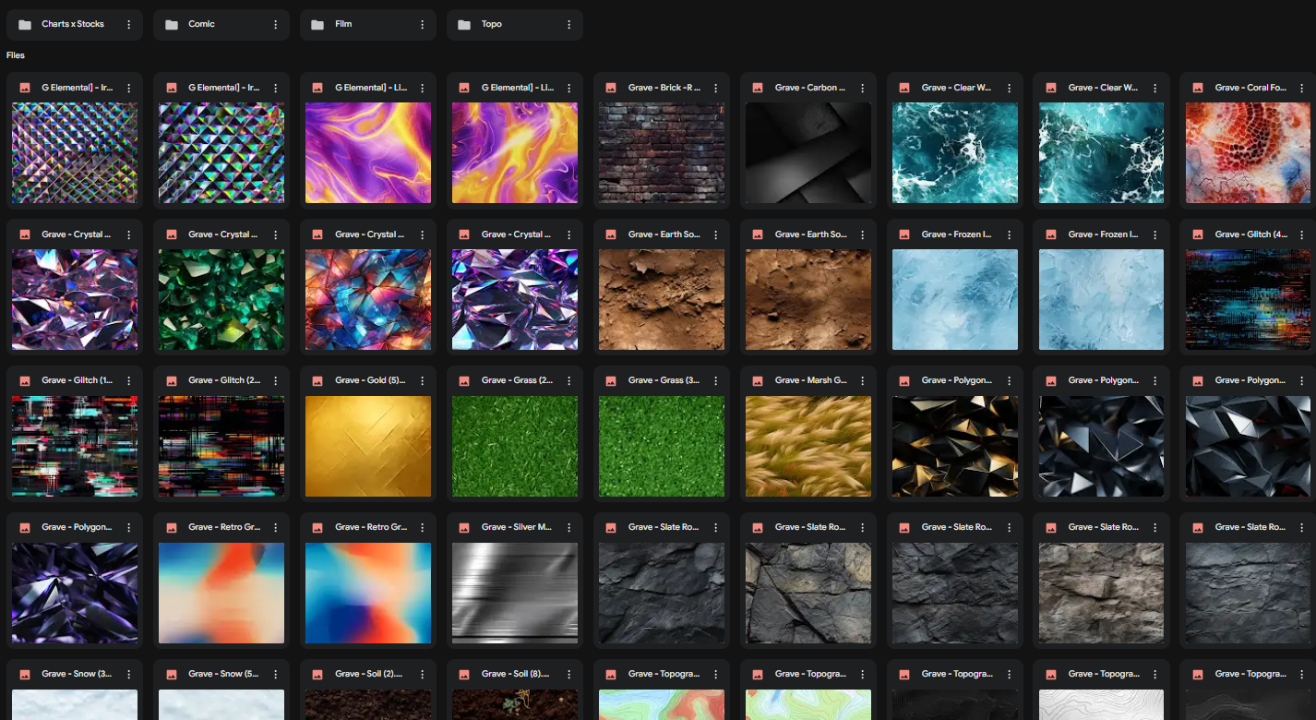
Task: Show the three-dot menu for Topo folder
Action: click(x=568, y=25)
